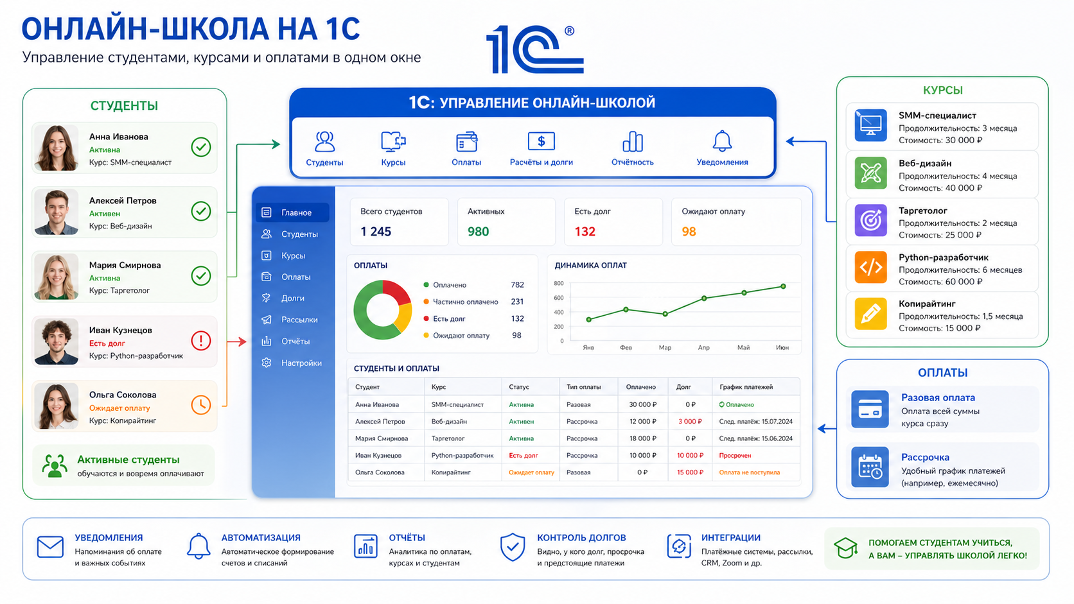This screenshot has height=604, width=1074.
Task: Click the bell icon beside Автоматизация
Action: point(198,546)
